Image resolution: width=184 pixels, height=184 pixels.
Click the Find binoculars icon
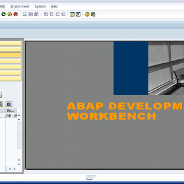pyautogui.click(x=30, y=14)
